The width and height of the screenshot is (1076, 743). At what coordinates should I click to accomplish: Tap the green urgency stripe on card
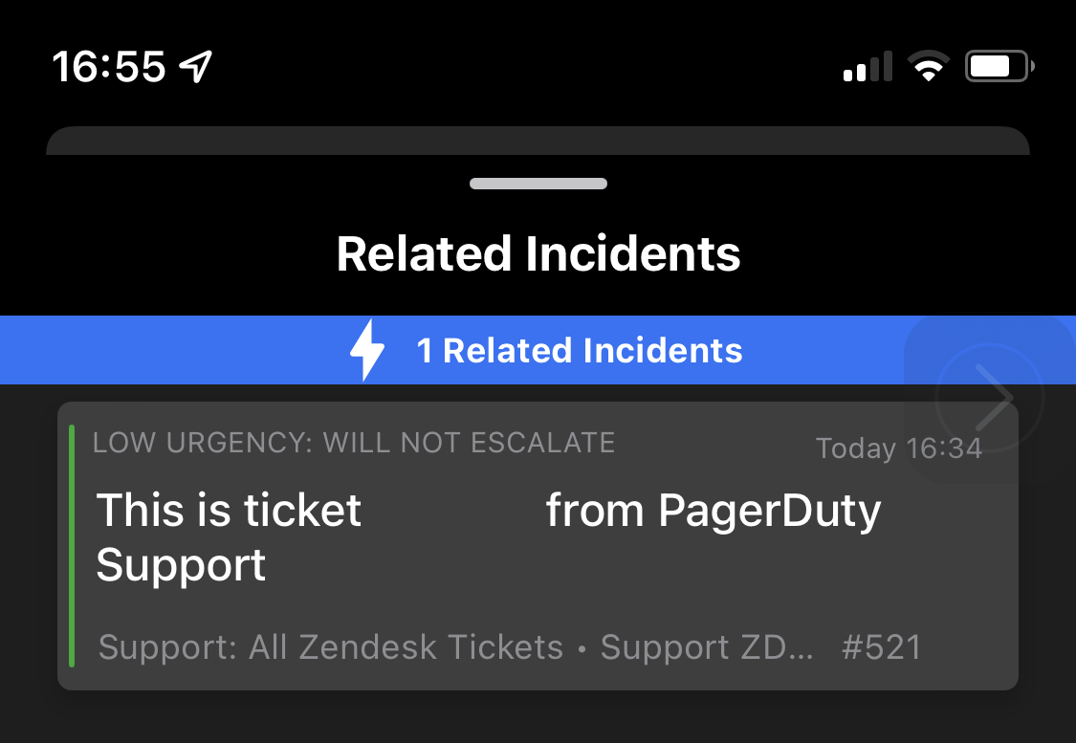click(x=72, y=546)
